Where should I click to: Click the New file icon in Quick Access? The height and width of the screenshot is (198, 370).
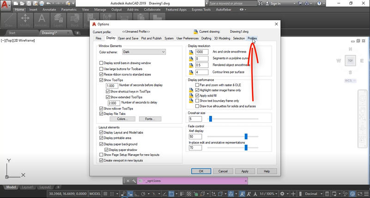pyautogui.click(x=15, y=3)
